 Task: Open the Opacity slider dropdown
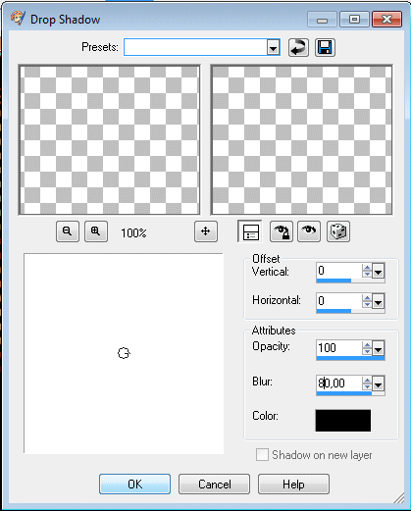379,349
